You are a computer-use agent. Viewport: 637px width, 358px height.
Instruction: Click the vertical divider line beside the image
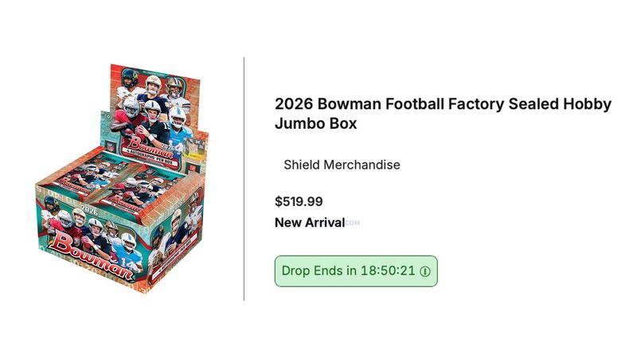244,179
